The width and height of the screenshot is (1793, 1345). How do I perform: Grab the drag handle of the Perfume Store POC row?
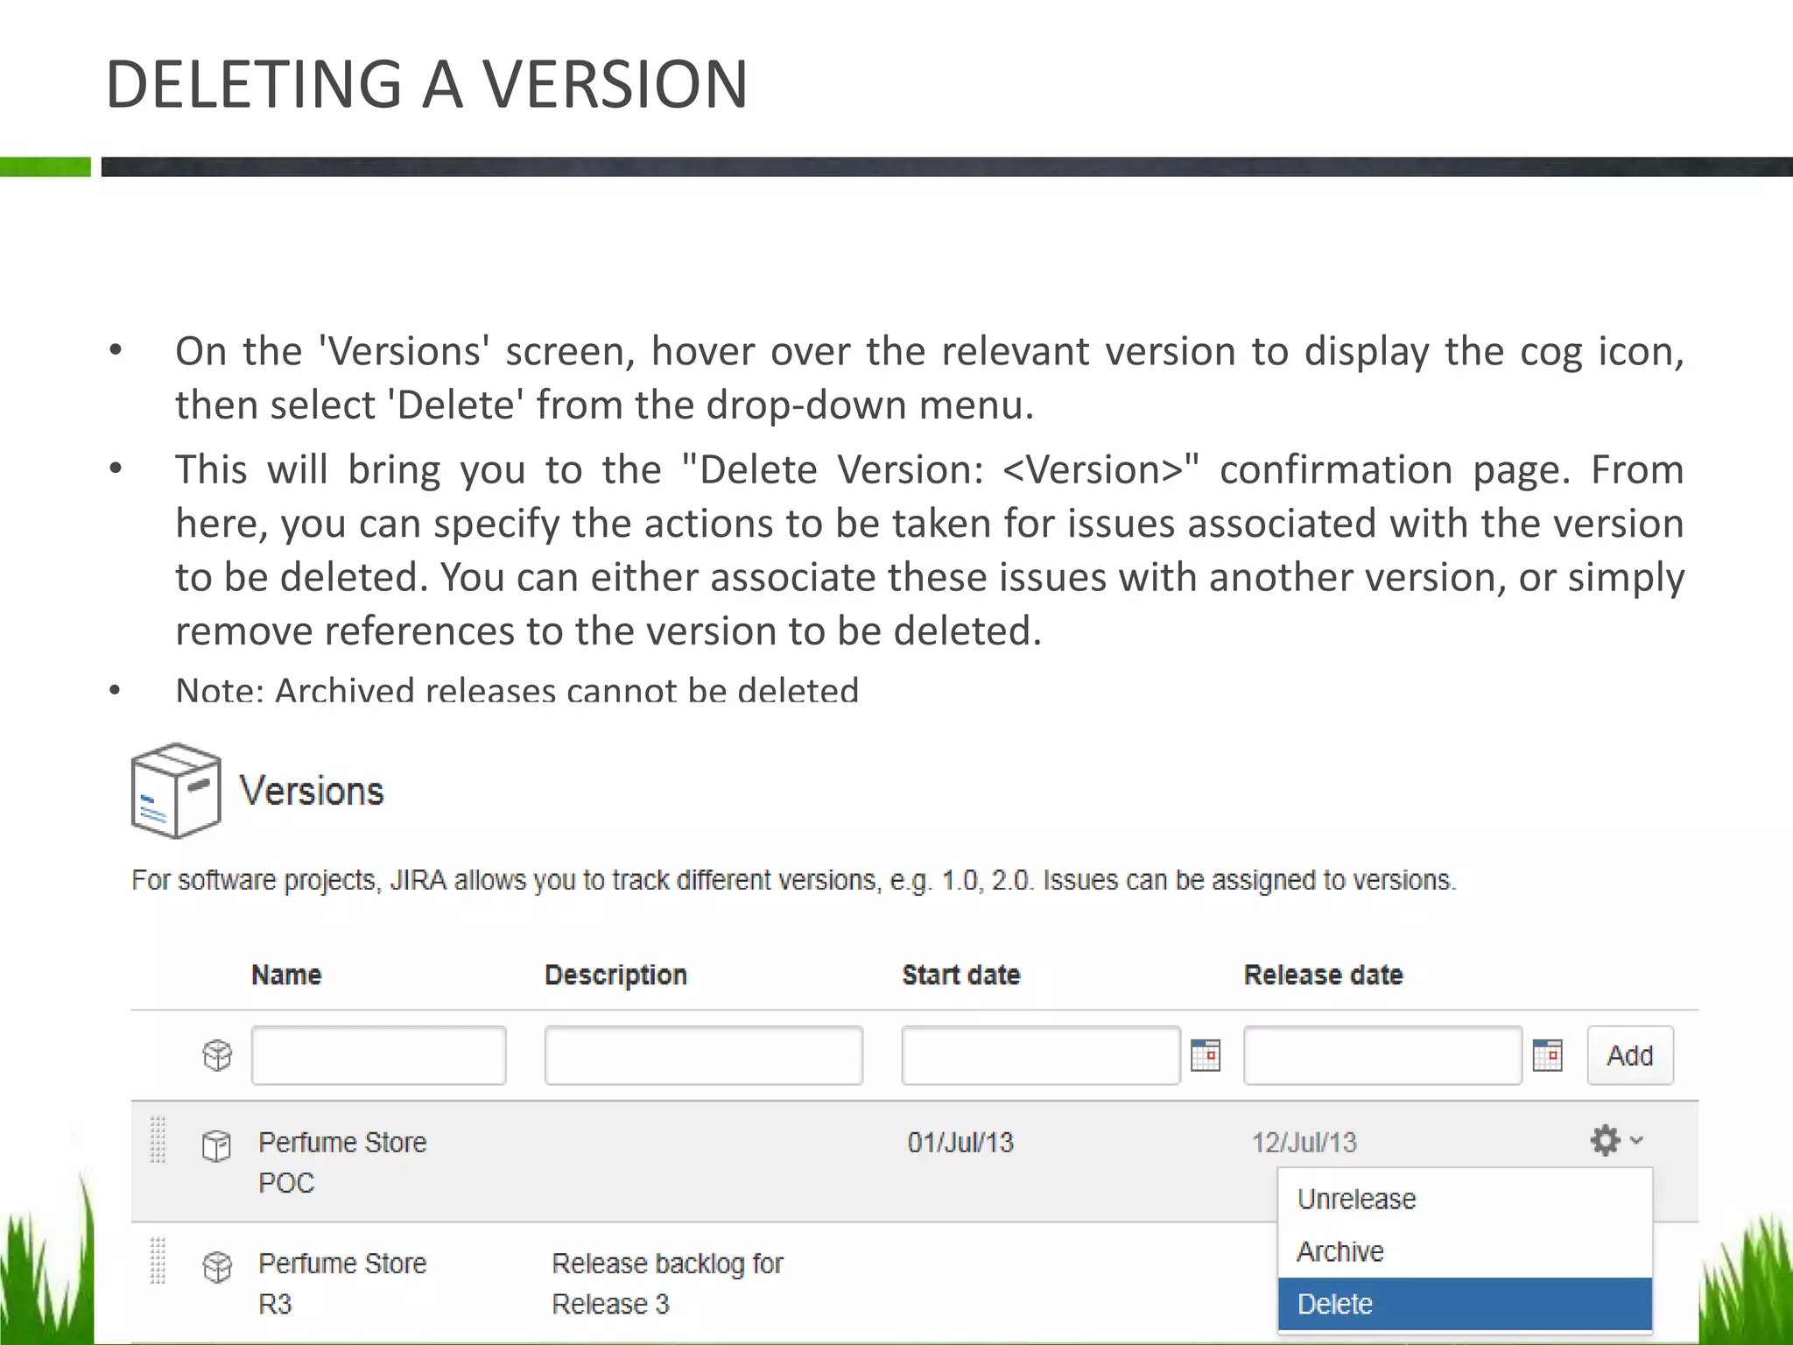pyautogui.click(x=158, y=1140)
